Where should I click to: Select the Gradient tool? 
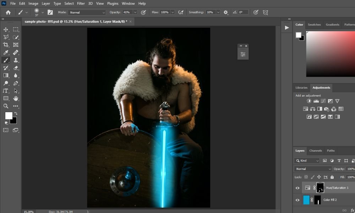(6, 75)
